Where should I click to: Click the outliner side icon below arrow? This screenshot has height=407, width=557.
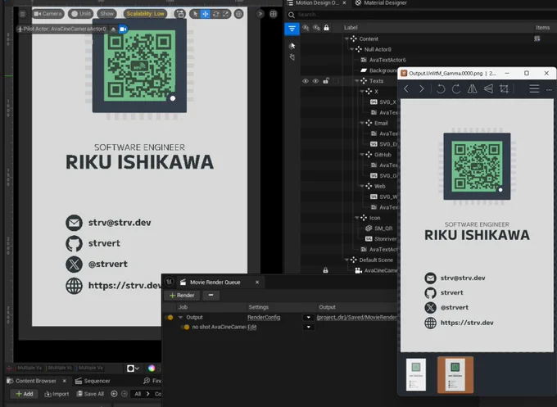[292, 57]
